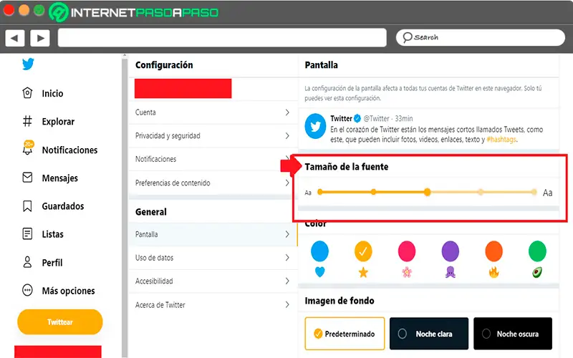Open Cuenta settings item
The image size is (573, 358).
pyautogui.click(x=213, y=112)
